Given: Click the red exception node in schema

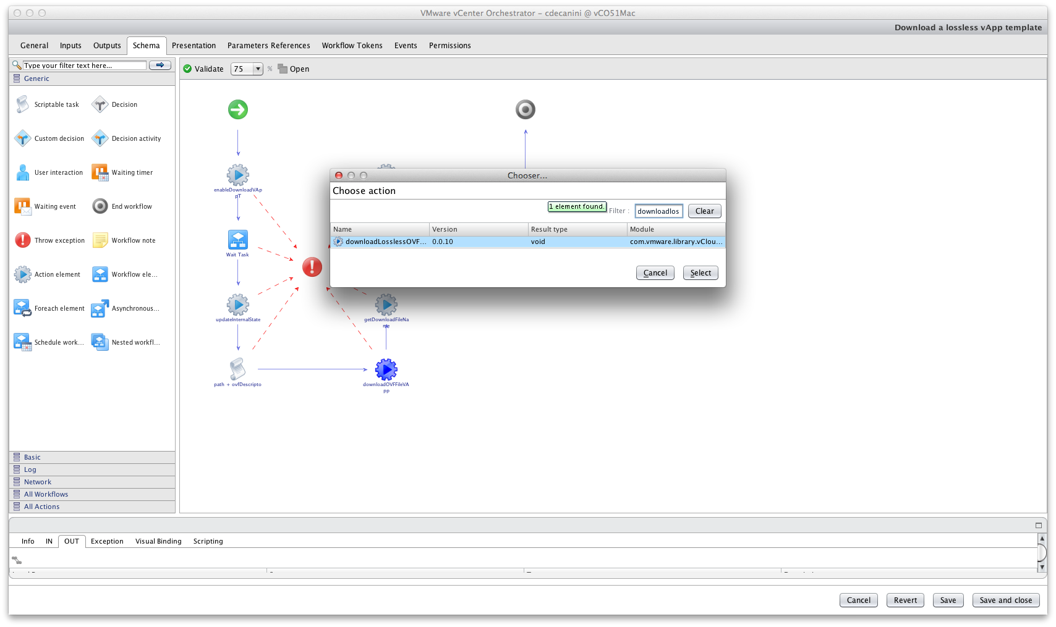Looking at the screenshot, I should tap(312, 267).
